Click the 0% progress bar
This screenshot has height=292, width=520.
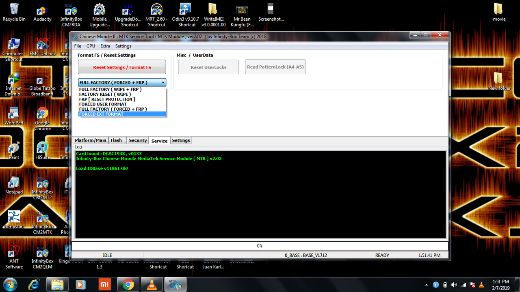pos(260,246)
